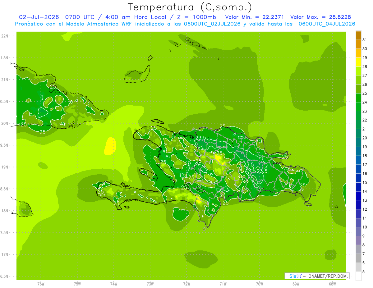Click the '76W' longitude label

tap(41, 284)
